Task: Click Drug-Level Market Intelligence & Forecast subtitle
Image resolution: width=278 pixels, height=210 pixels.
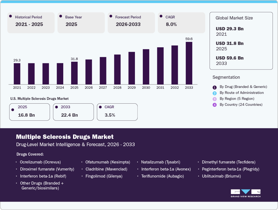Action: [x=75, y=145]
